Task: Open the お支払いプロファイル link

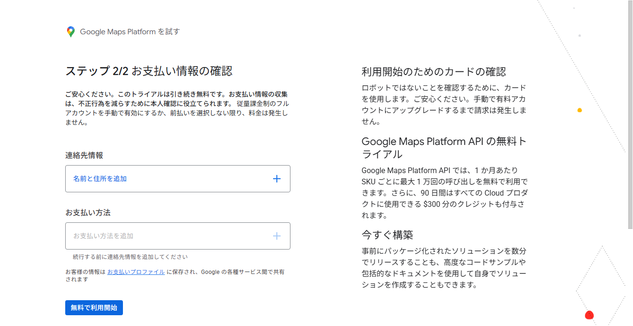Action: tap(136, 272)
